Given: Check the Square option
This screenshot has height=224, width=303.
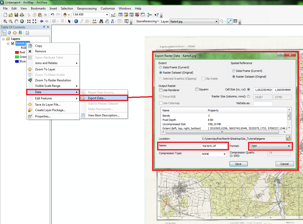Looking at the screenshot, I should [x=197, y=89].
